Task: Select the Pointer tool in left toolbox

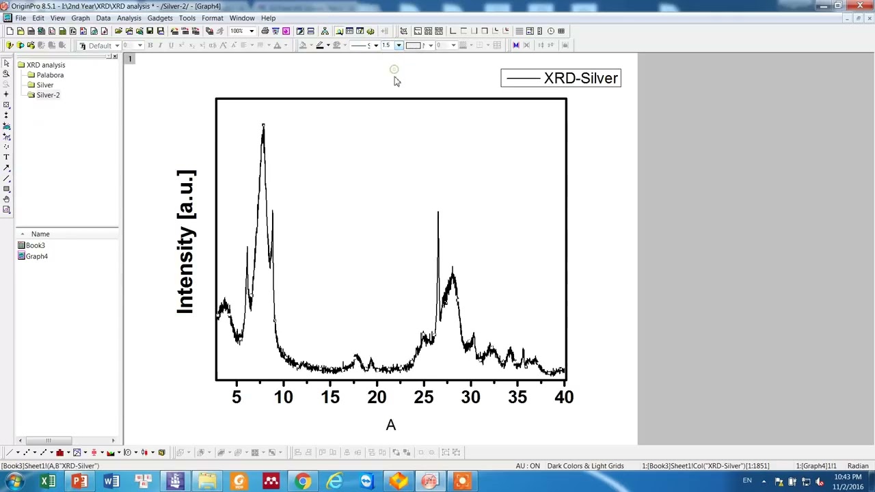Action: (x=6, y=63)
